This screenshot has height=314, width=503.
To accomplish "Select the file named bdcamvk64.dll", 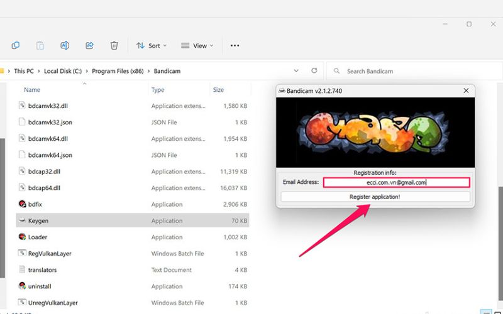I will coord(133,138).
